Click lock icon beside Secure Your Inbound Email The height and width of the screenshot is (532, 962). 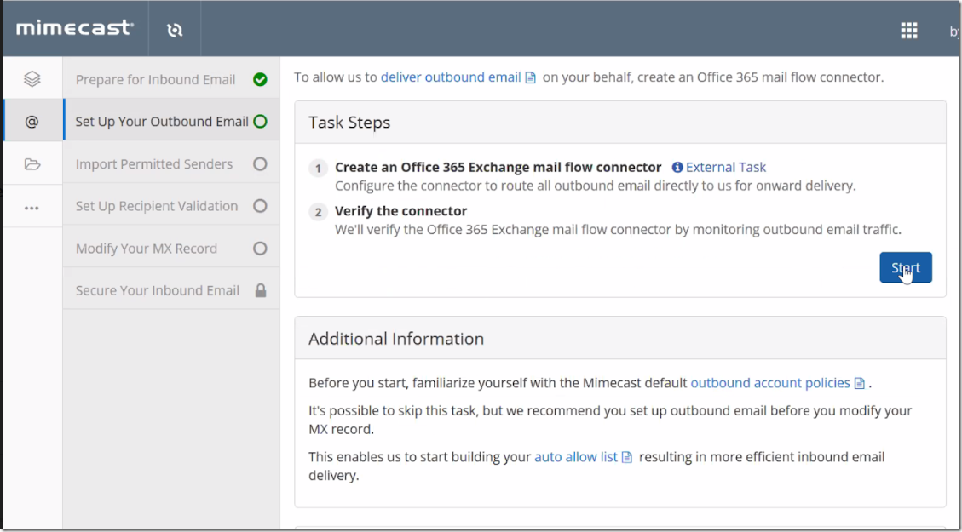pos(261,290)
